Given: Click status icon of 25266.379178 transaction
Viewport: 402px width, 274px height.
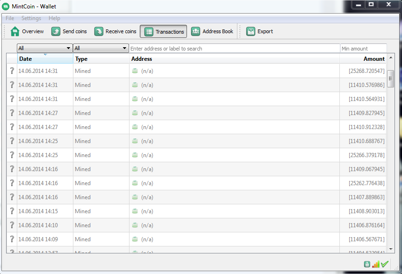Looking at the screenshot, I should click(x=12, y=155).
